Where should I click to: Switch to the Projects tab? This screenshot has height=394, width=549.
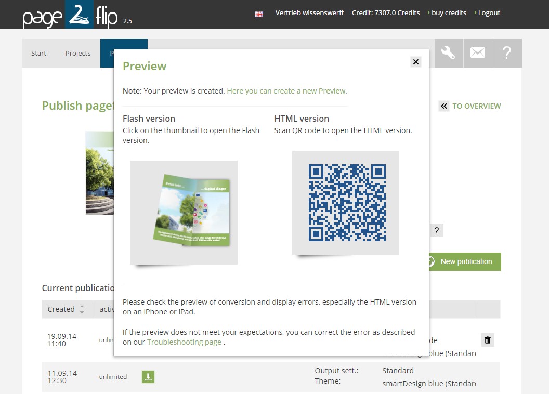click(x=78, y=52)
